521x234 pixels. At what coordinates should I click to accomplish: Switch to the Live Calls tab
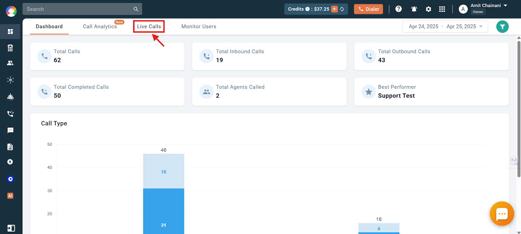(149, 26)
